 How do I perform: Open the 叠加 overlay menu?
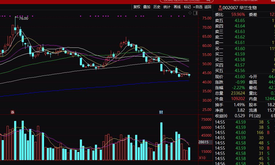[x=147, y=7]
